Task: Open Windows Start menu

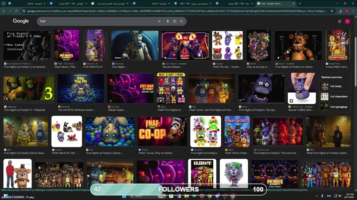Action: point(124,196)
